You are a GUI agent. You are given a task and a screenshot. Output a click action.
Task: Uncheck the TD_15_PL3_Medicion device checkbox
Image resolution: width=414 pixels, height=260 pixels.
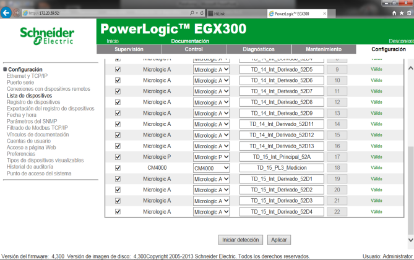point(118,168)
